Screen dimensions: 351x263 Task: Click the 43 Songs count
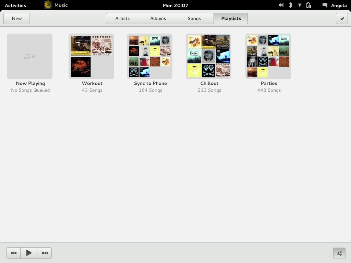[x=92, y=90]
